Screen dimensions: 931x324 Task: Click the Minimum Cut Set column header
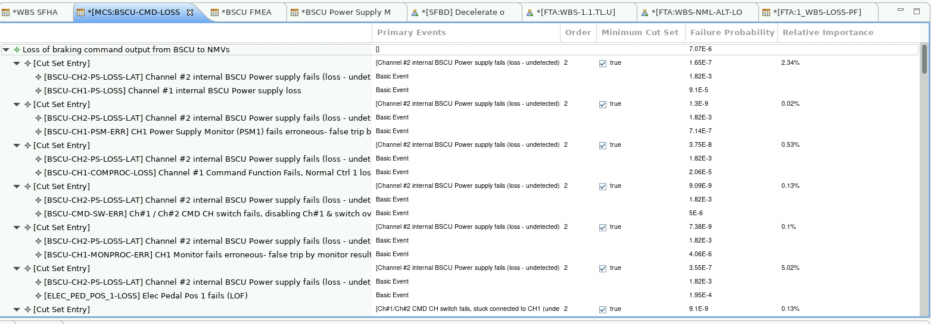(640, 33)
